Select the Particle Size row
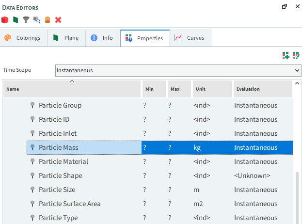This screenshot has height=224, width=302. point(57,190)
